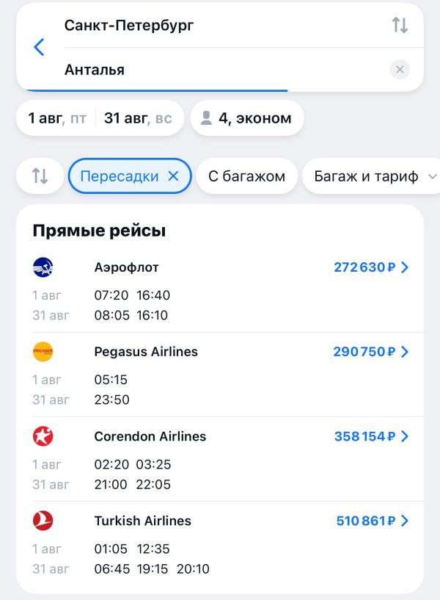Tap the Corendon Airlines red star logo

point(43,436)
